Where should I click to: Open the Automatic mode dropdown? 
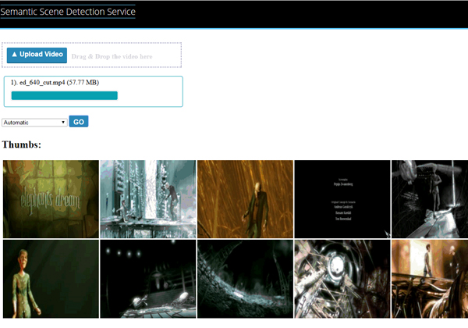coord(34,122)
